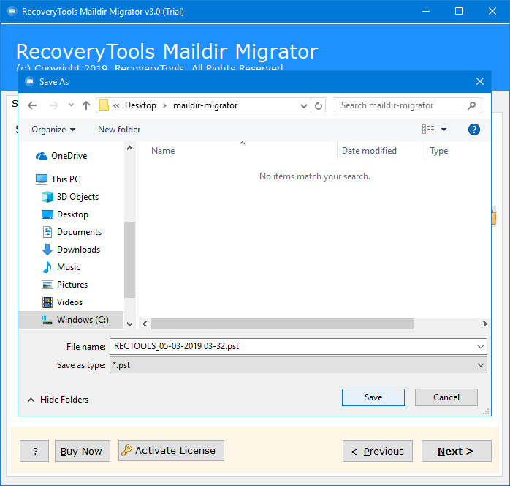Sort by Name column header
The height and width of the screenshot is (486, 510).
(163, 151)
